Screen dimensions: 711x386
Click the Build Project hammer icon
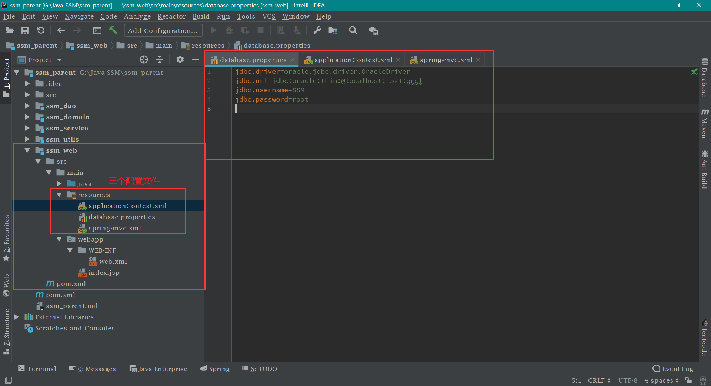tap(113, 30)
